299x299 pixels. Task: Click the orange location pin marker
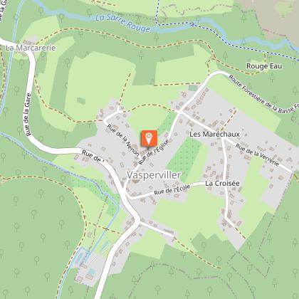click(149, 138)
